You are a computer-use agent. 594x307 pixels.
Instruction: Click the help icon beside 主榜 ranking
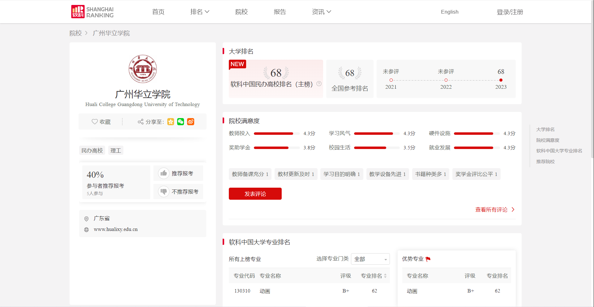click(319, 84)
